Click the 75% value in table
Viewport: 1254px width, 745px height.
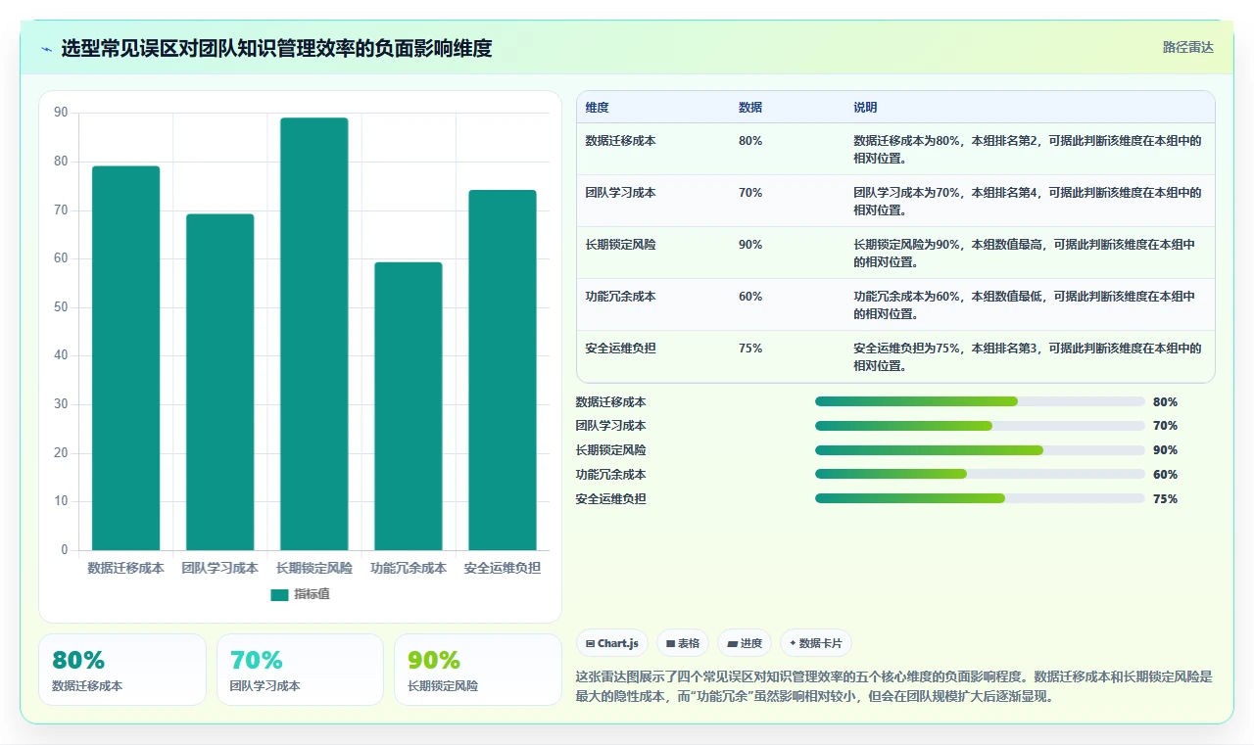click(x=750, y=349)
